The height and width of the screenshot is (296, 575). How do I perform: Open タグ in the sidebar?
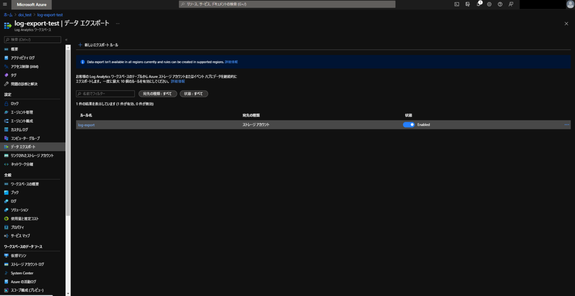point(13,75)
